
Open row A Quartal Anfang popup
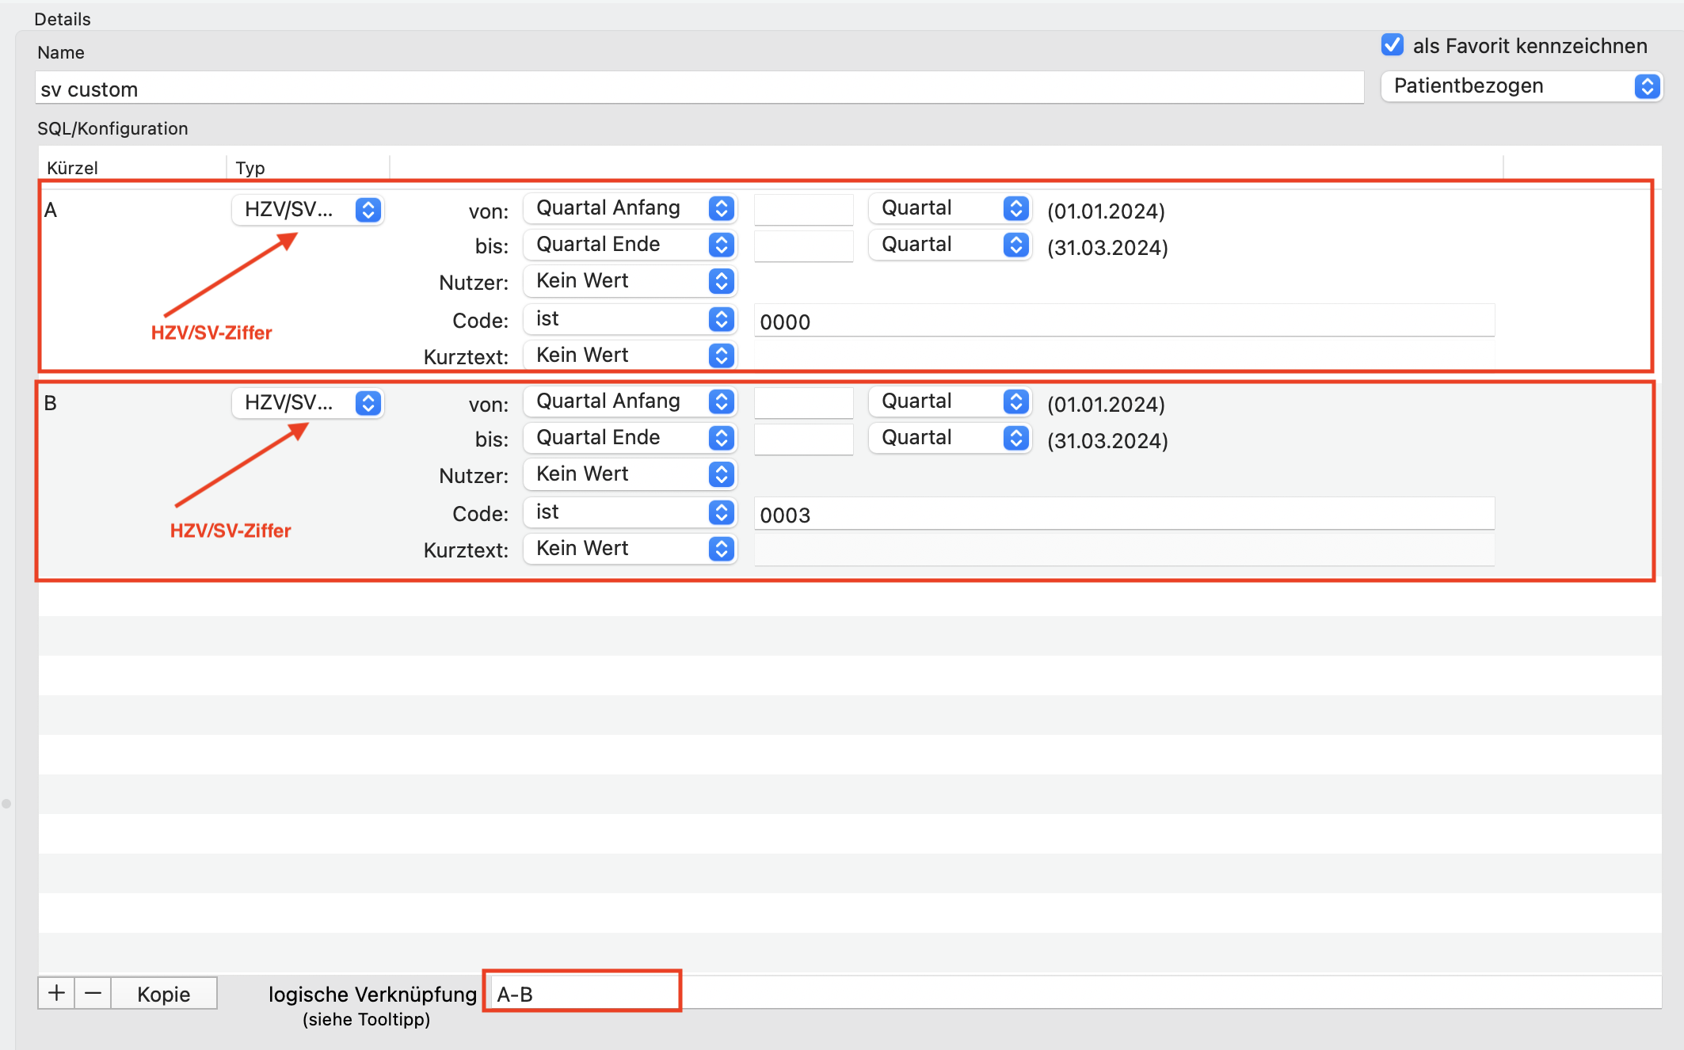point(631,207)
